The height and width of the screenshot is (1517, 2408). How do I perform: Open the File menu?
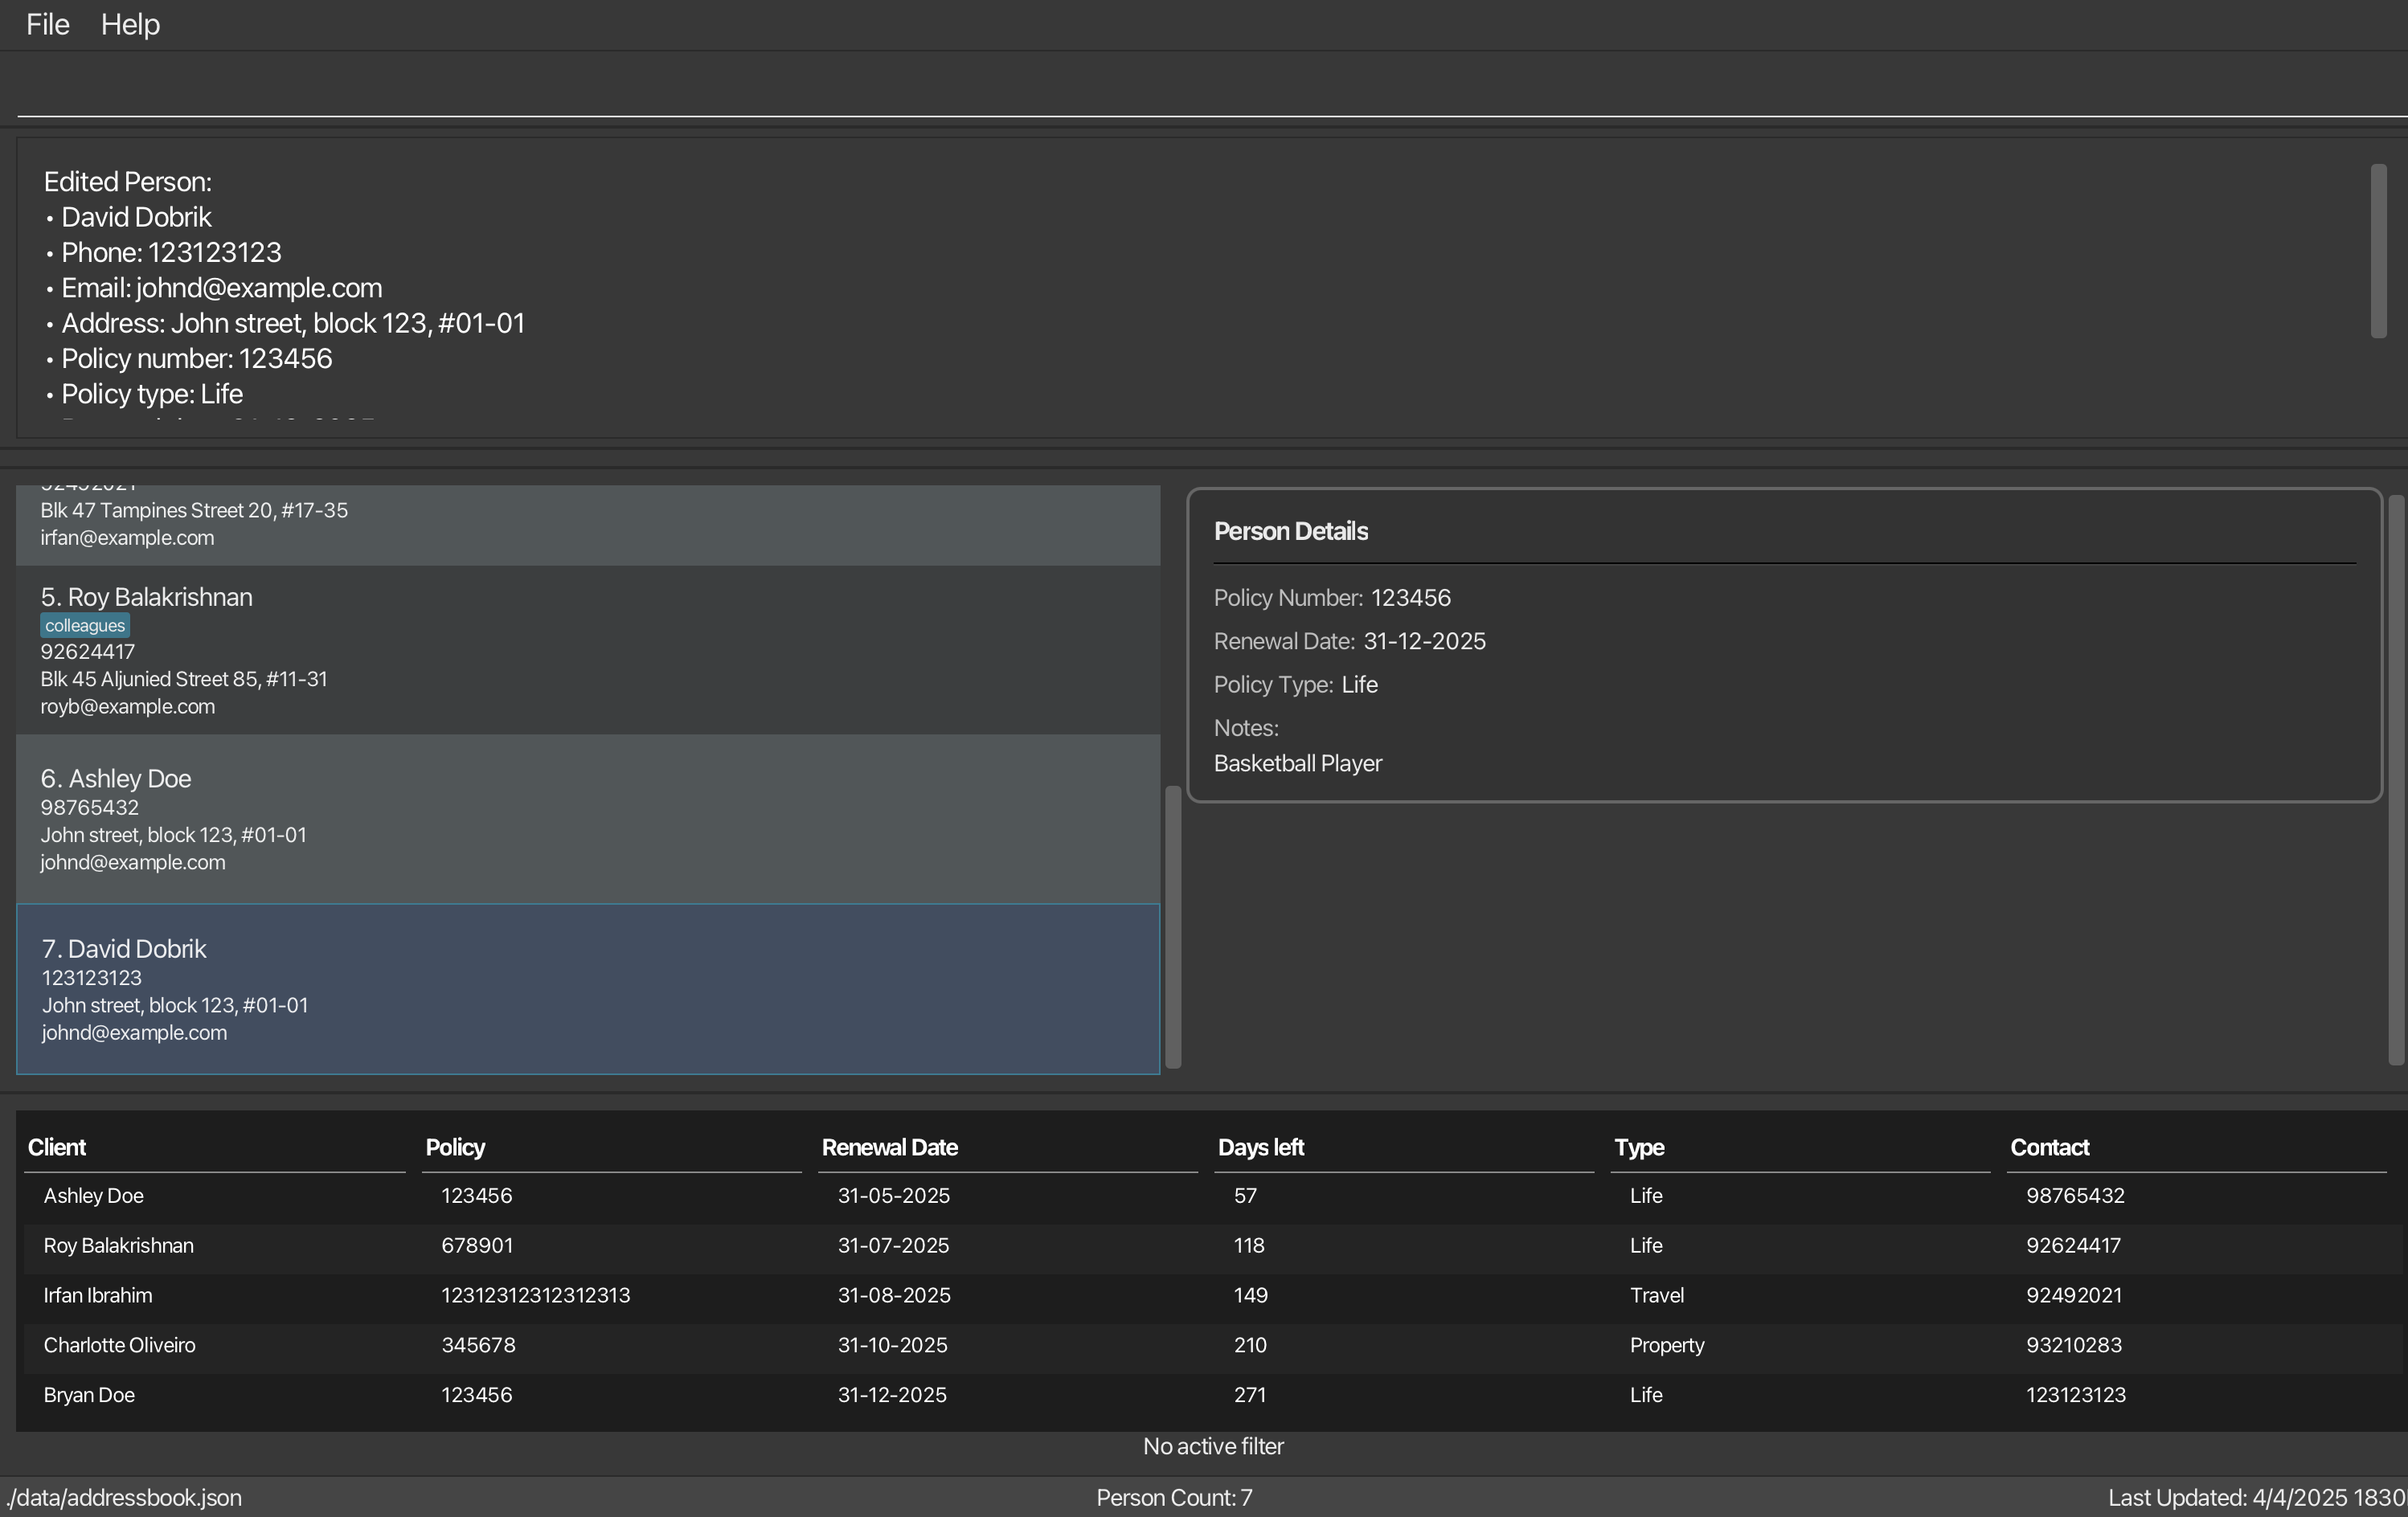pos(47,24)
